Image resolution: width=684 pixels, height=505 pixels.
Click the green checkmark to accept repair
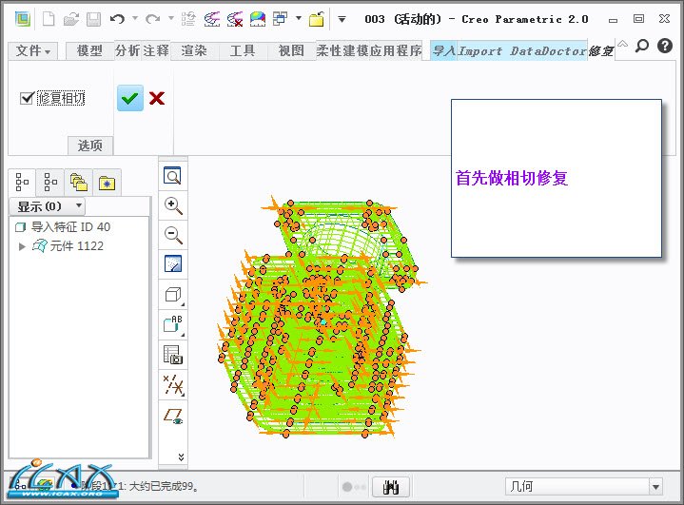(130, 98)
